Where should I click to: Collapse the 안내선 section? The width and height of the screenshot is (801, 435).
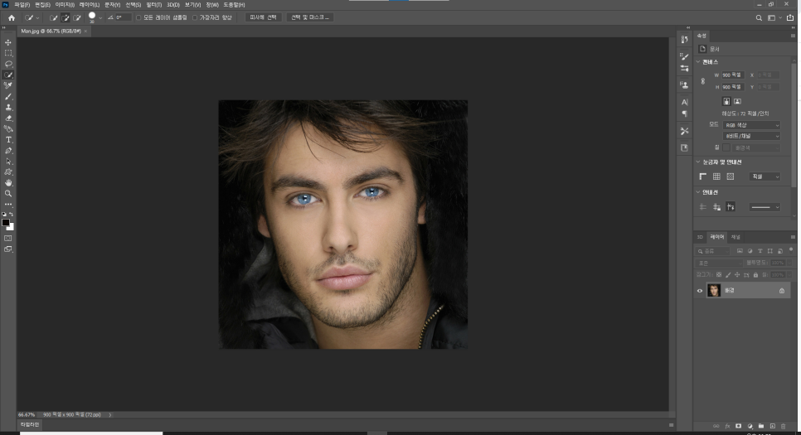click(x=698, y=192)
